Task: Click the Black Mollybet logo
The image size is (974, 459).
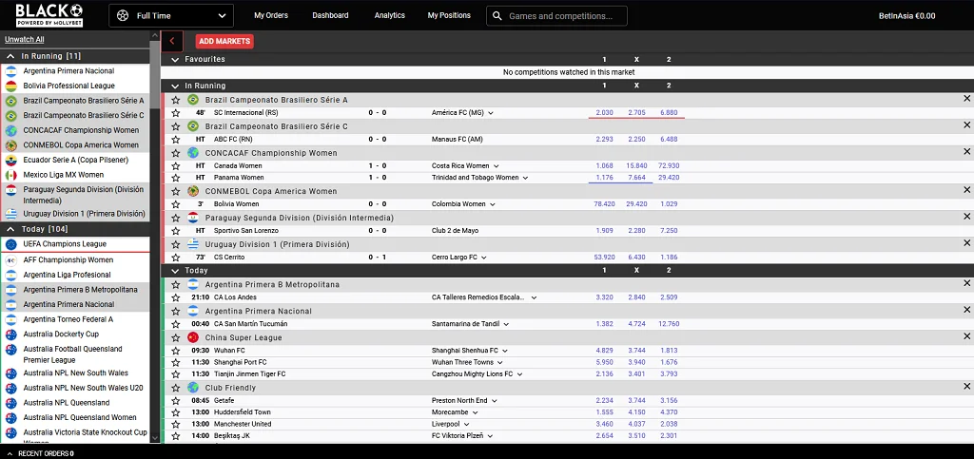Action: pyautogui.click(x=49, y=15)
